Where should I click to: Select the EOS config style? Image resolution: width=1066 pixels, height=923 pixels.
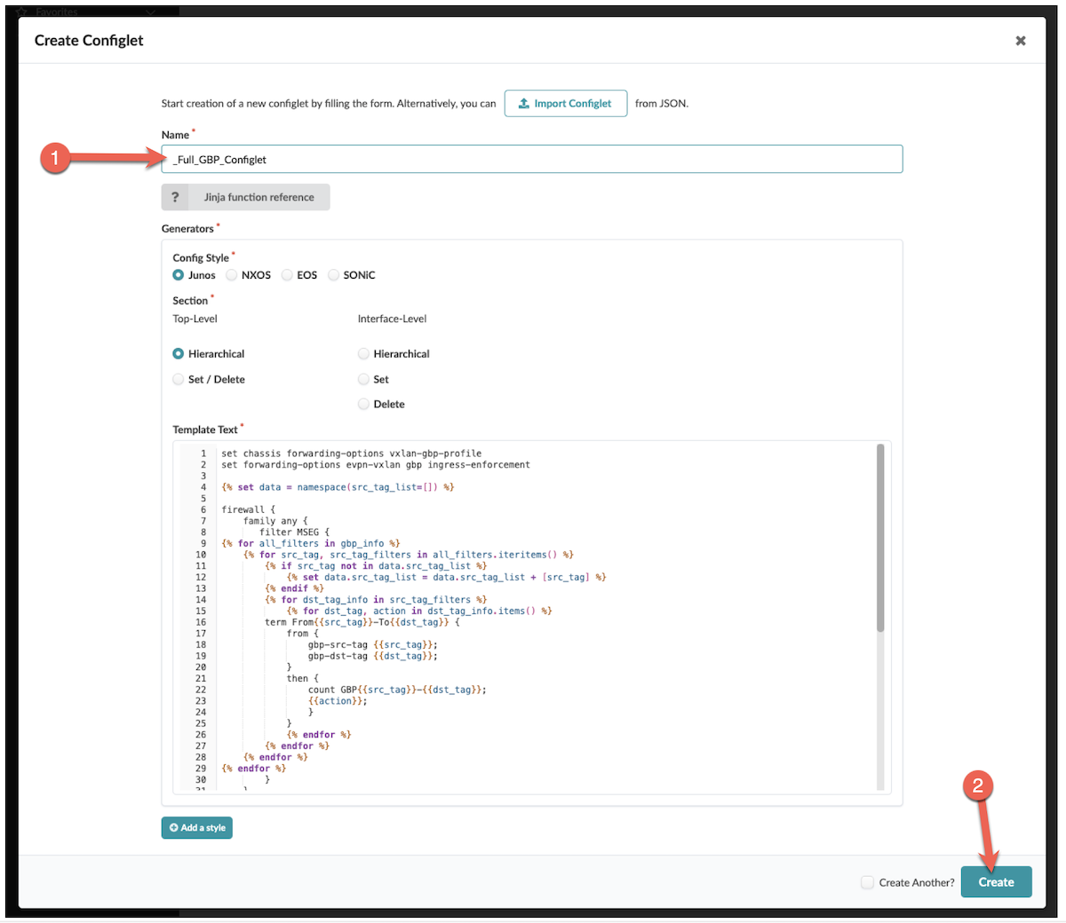point(287,275)
